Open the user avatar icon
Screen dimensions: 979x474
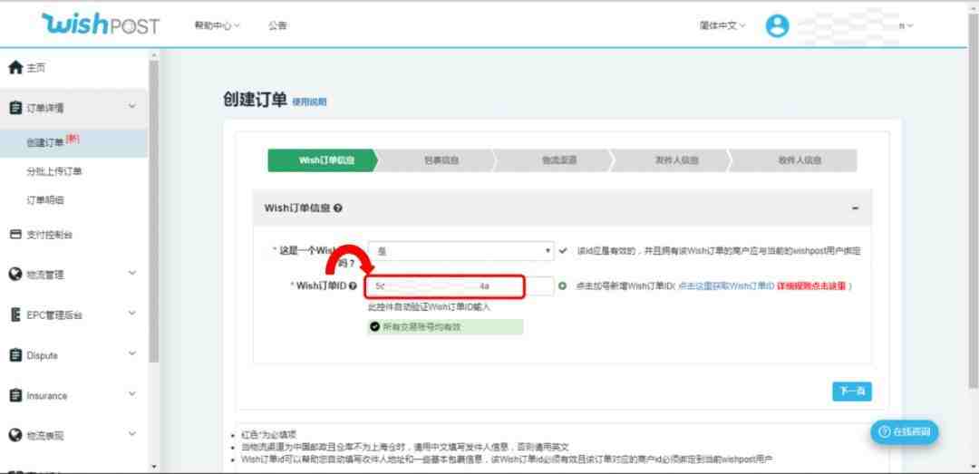[x=777, y=25]
